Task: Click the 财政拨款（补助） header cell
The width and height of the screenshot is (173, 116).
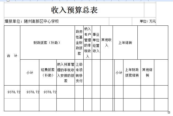Action: 47,43
